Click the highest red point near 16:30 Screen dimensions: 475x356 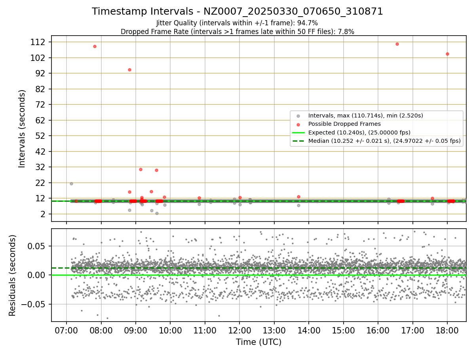tap(397, 44)
